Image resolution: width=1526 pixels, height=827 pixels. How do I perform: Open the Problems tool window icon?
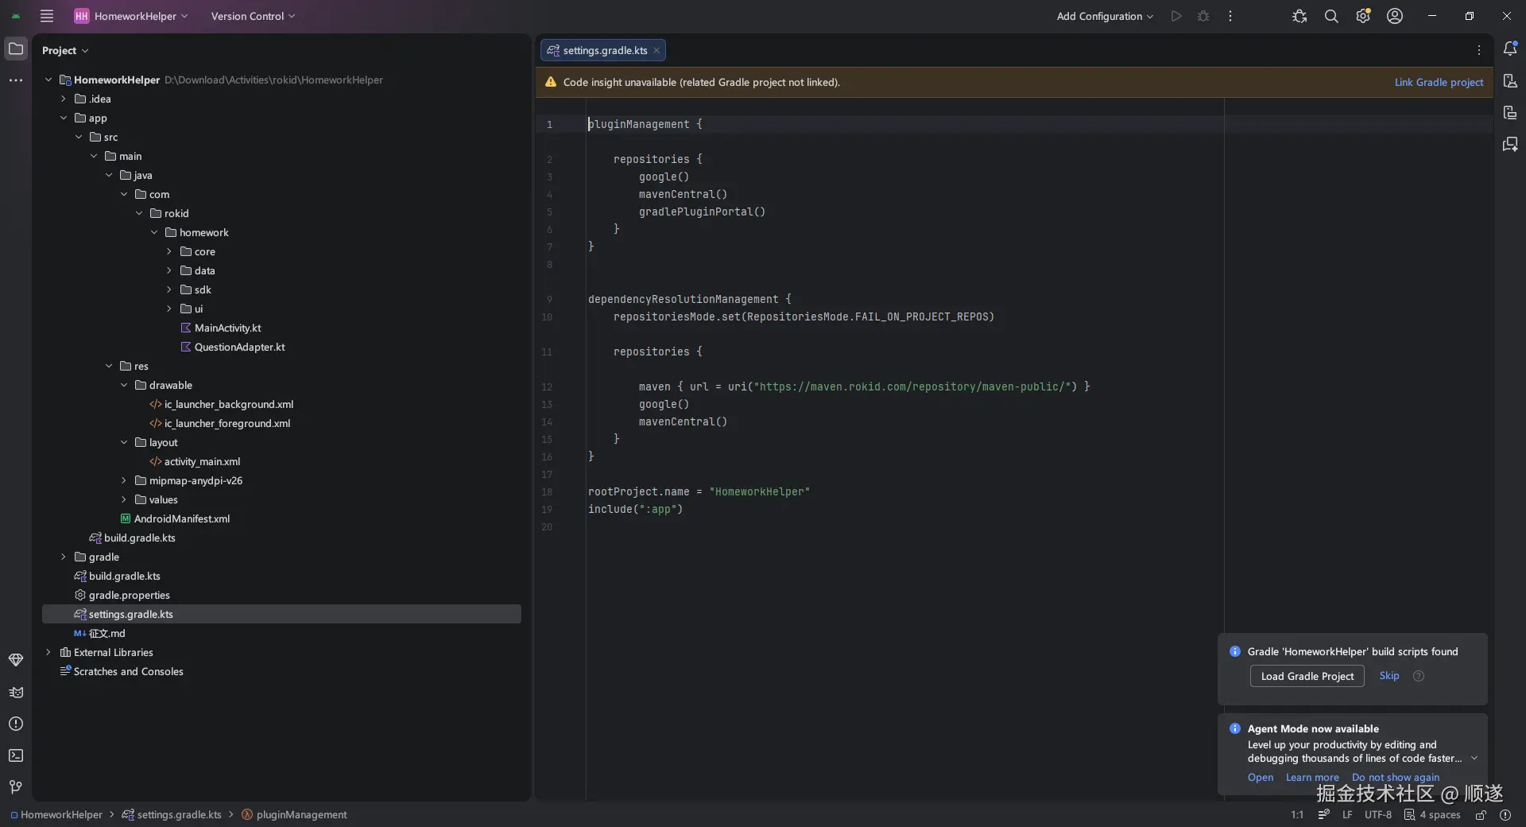(16, 724)
